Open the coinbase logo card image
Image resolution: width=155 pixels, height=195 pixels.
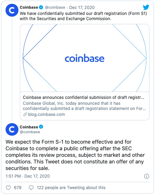click(x=84, y=58)
